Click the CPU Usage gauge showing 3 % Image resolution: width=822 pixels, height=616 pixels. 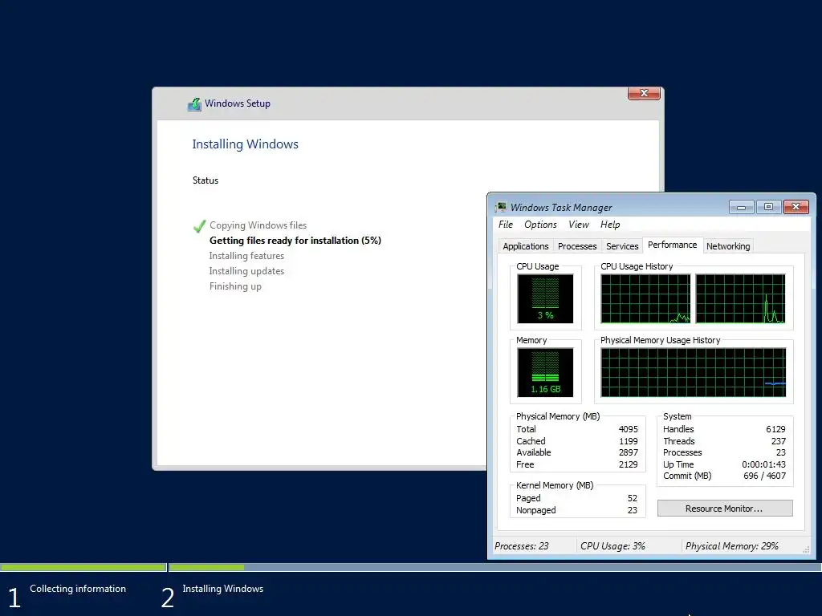point(545,298)
